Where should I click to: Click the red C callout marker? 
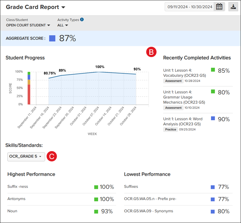tap(51, 156)
